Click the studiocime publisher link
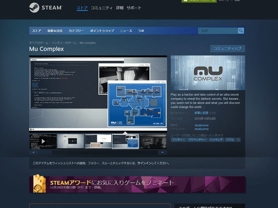Screen dimensions: 278x208 202,129
